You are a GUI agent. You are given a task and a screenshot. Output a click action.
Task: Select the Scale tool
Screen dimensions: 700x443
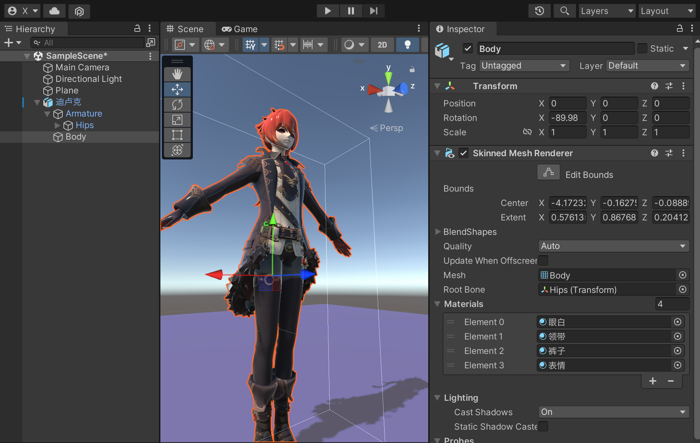177,120
